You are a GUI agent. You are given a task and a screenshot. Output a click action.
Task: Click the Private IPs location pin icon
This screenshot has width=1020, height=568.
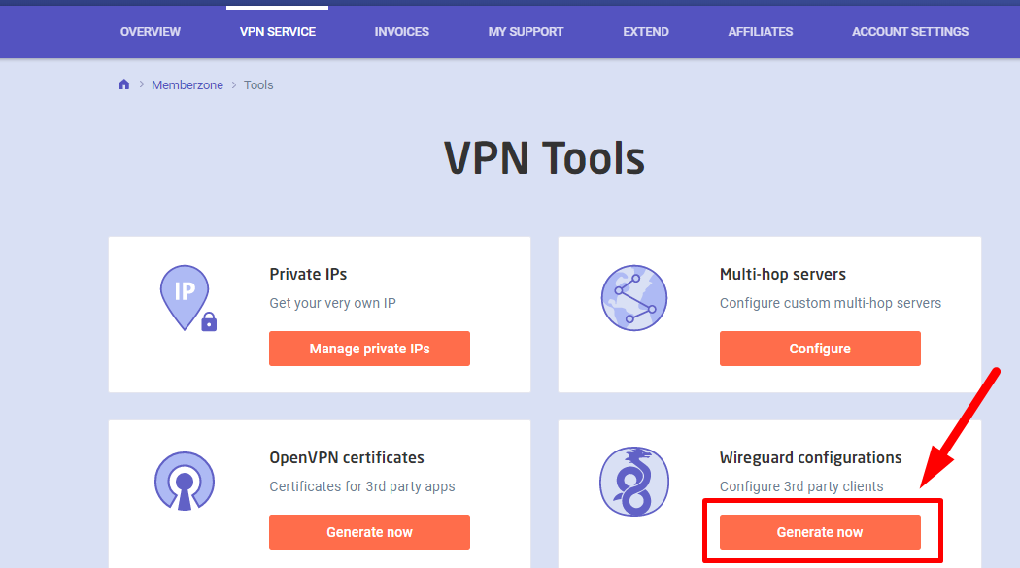[x=188, y=298]
